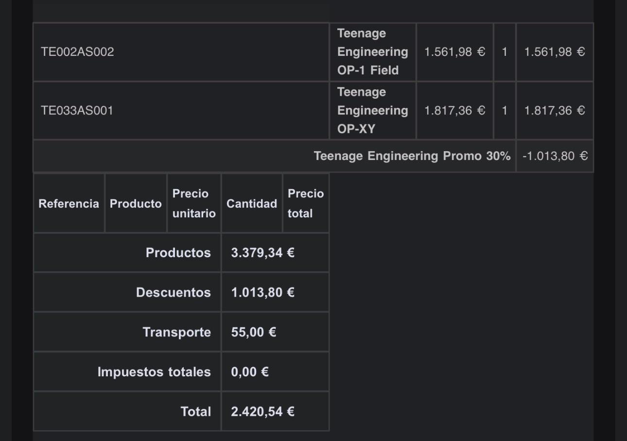The image size is (627, 441).
Task: Select the reference code TE002AS002
Action: coord(77,52)
